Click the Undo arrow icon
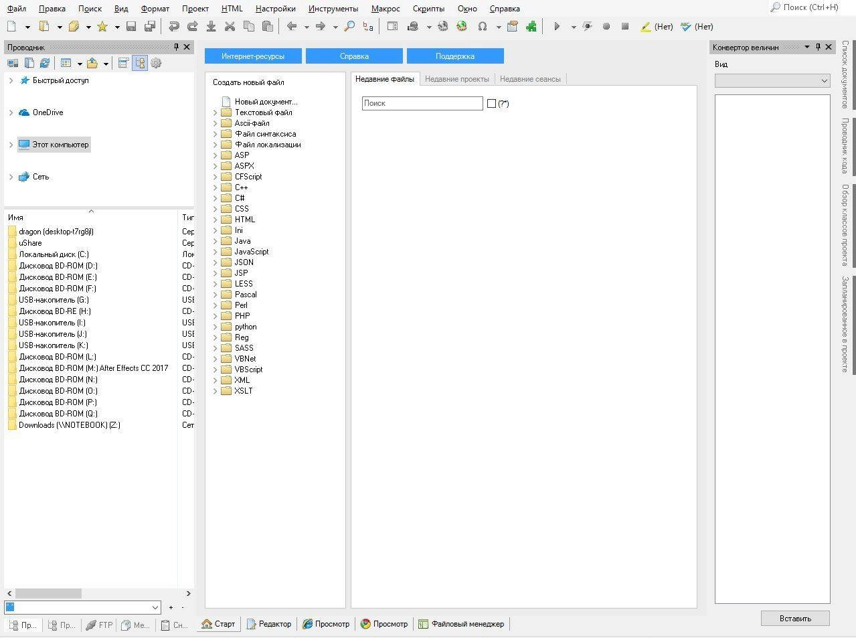Image resolution: width=856 pixels, height=638 pixels. pyautogui.click(x=173, y=26)
